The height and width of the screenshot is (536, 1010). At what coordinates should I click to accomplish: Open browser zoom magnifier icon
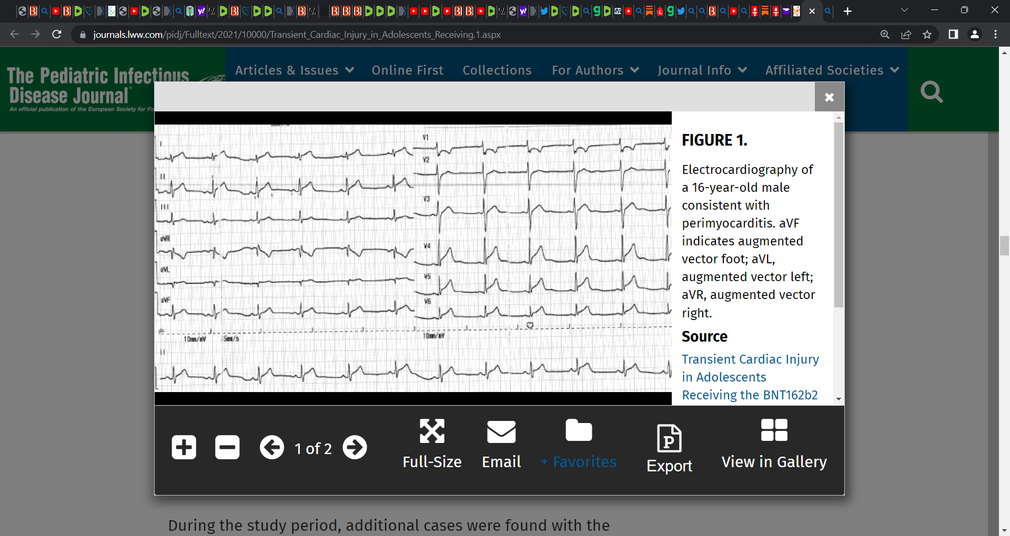(885, 34)
